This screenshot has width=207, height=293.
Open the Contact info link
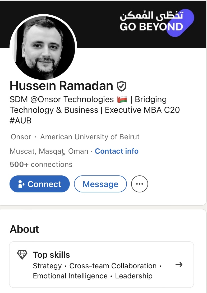(x=117, y=151)
